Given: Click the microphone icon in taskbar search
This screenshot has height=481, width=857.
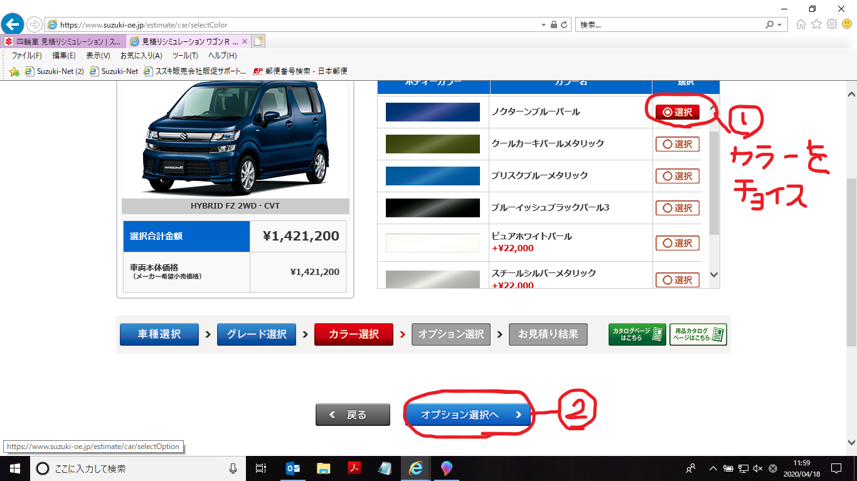Looking at the screenshot, I should pos(233,468).
